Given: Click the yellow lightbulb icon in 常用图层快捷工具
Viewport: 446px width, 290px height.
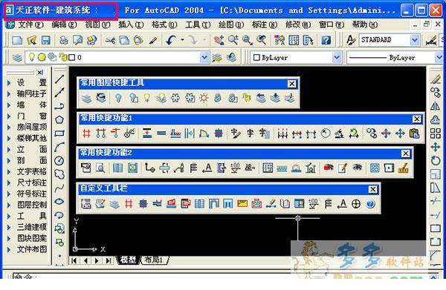Looking at the screenshot, I should 146,98.
